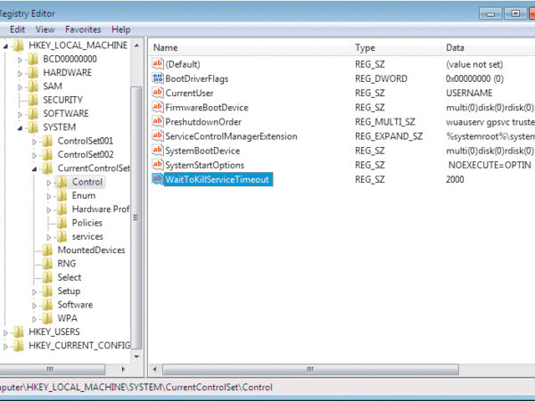
Task: Click the WaitToKillServiceTimeout string value icon
Action: (x=159, y=179)
